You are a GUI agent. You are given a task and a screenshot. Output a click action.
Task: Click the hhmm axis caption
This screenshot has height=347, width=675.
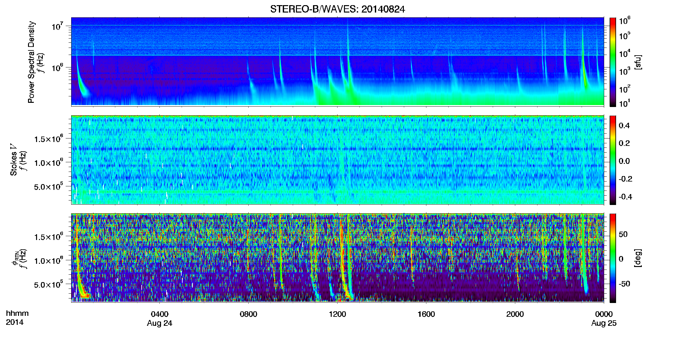click(17, 313)
